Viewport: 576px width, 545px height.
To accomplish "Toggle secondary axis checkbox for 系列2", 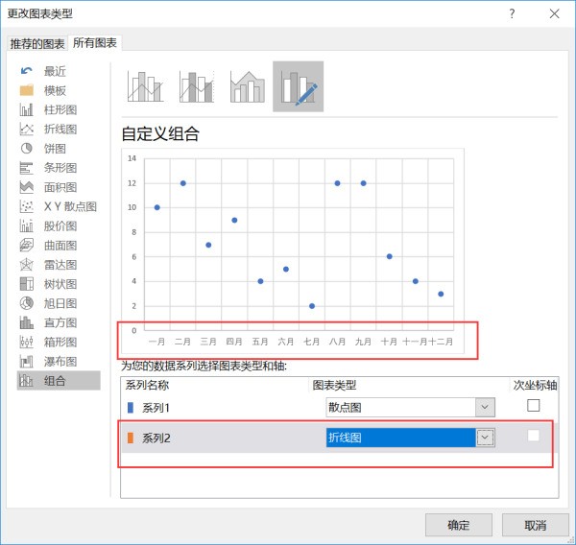I will coord(533,437).
